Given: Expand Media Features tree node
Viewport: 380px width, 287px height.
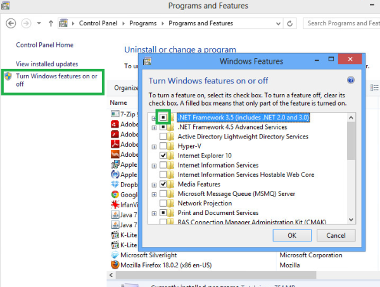Looking at the screenshot, I should click(154, 185).
